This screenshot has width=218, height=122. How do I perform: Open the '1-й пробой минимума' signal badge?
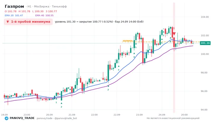tap(28, 22)
